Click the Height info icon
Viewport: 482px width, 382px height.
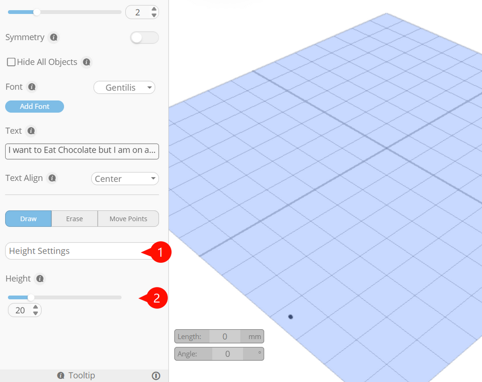coord(40,279)
